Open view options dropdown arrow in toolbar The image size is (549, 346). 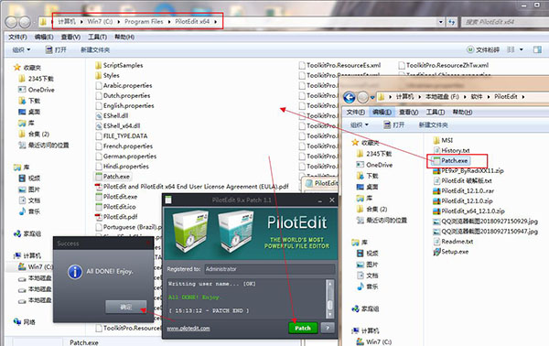[x=522, y=49]
